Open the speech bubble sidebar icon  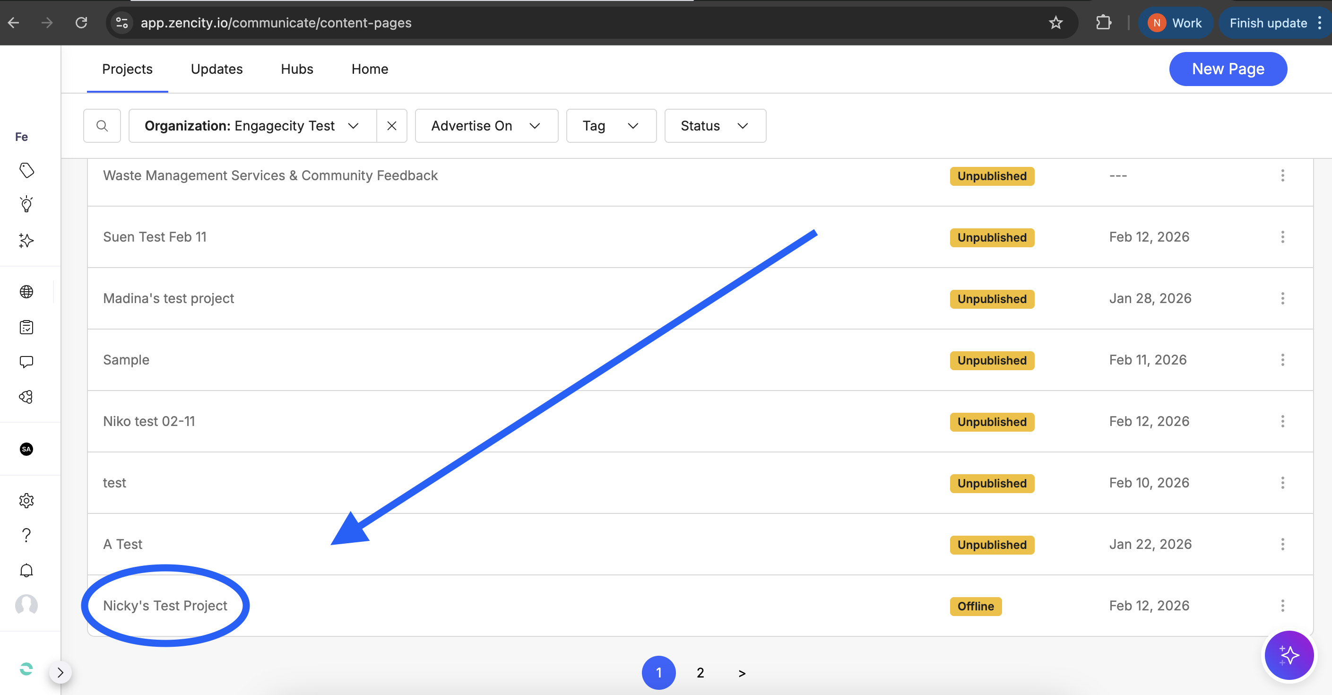[x=26, y=362]
